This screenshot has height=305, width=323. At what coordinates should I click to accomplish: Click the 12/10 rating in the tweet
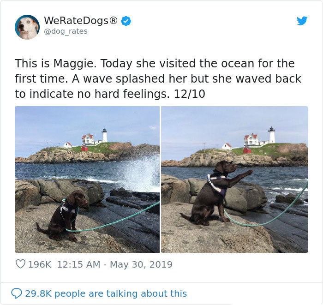pyautogui.click(x=189, y=94)
